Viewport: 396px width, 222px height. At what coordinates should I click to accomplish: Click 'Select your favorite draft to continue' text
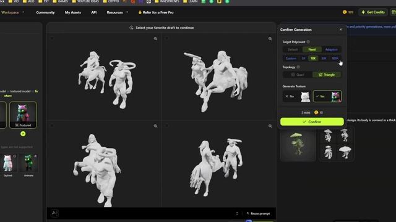(165, 28)
